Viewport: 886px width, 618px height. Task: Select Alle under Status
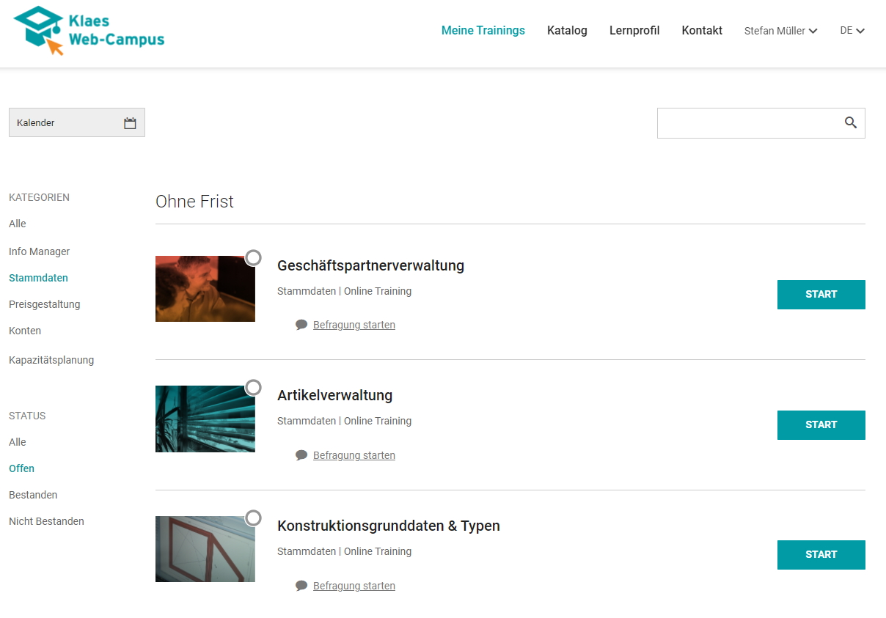[x=18, y=442]
